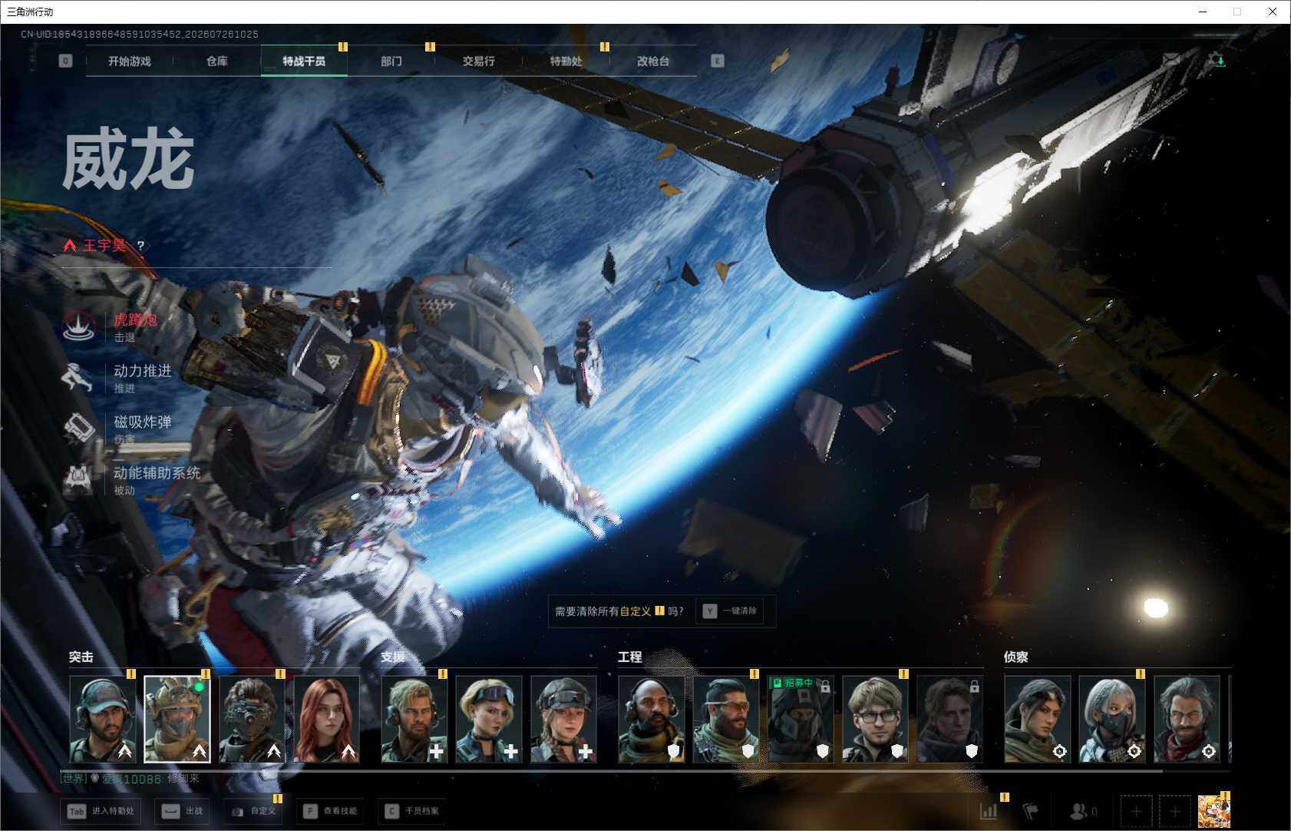The width and height of the screenshot is (1291, 831).
Task: Select the highlighted 威龙 helmeted operator portrait
Action: pos(177,719)
